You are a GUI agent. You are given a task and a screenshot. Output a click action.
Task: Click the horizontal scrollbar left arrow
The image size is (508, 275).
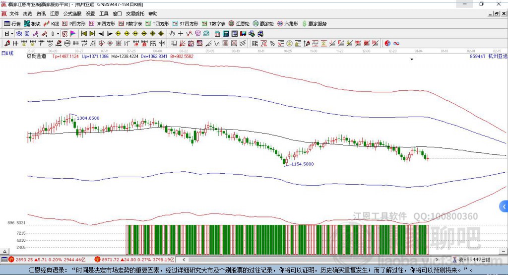tap(184, 260)
